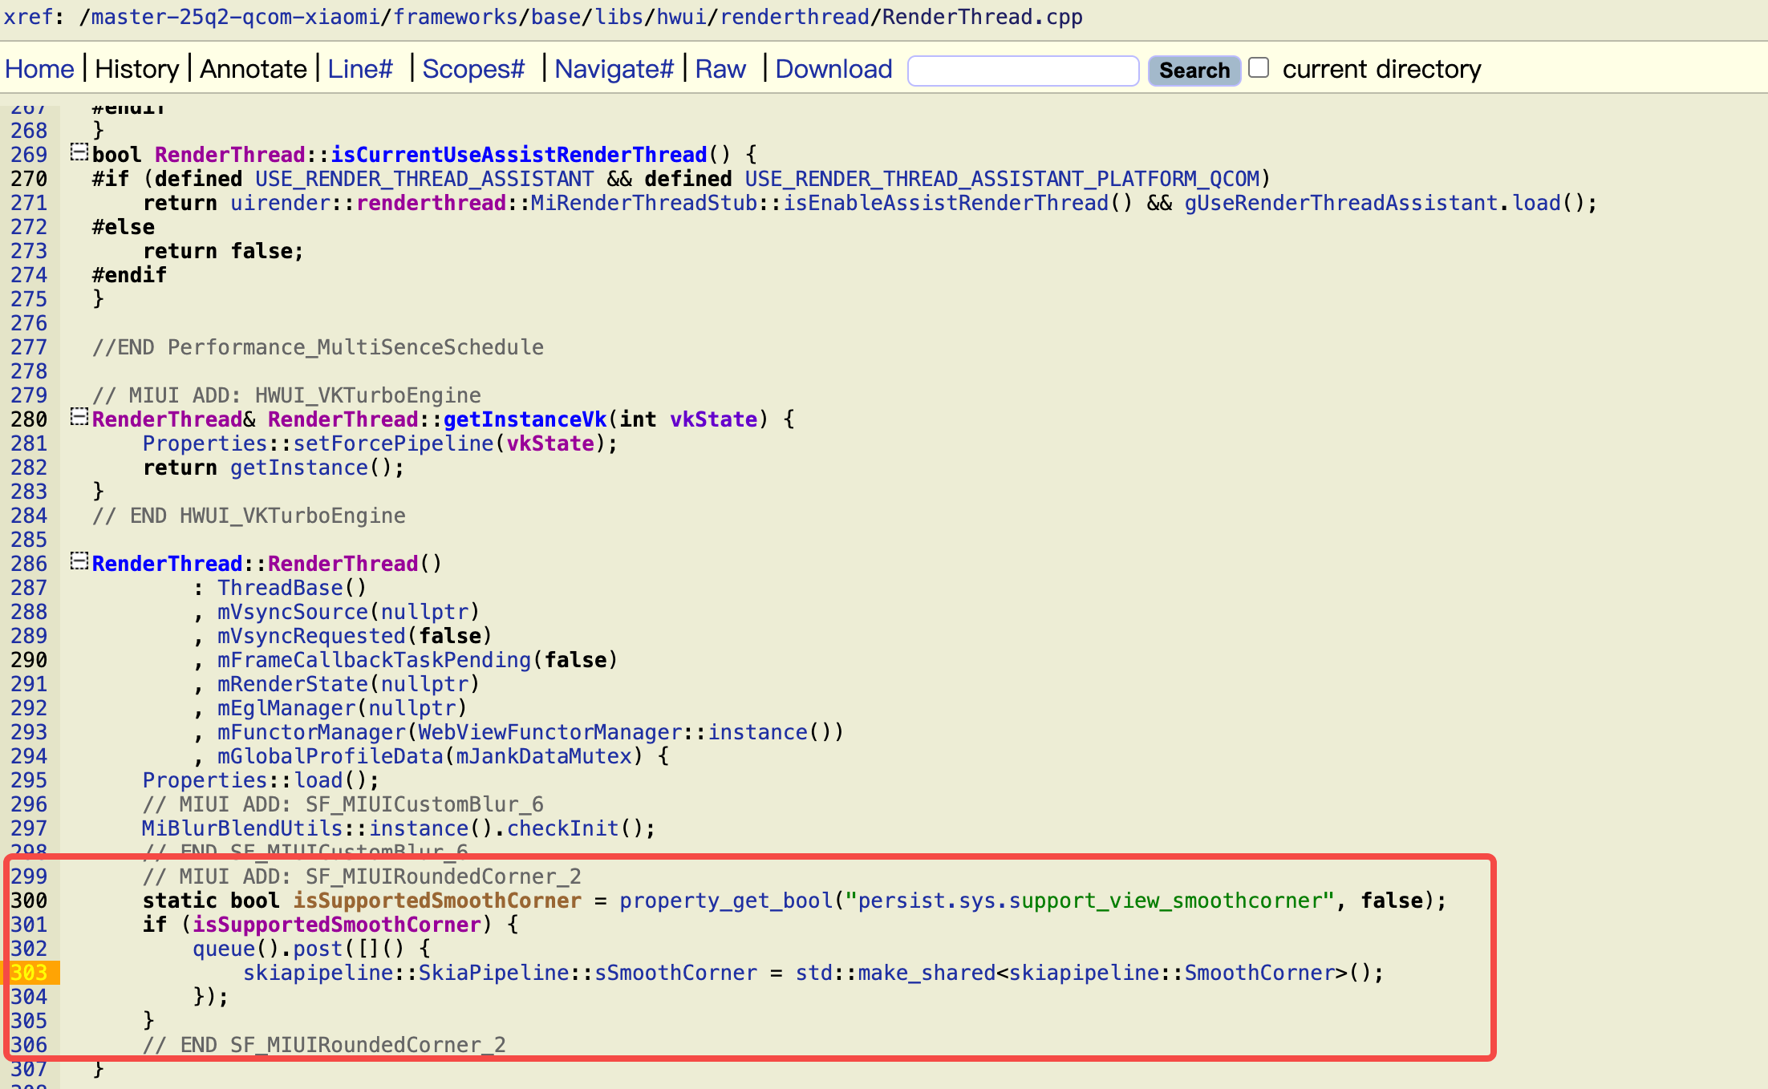Follow MiRenderThreadStub symbol link
This screenshot has width=1768, height=1089.
[x=644, y=203]
